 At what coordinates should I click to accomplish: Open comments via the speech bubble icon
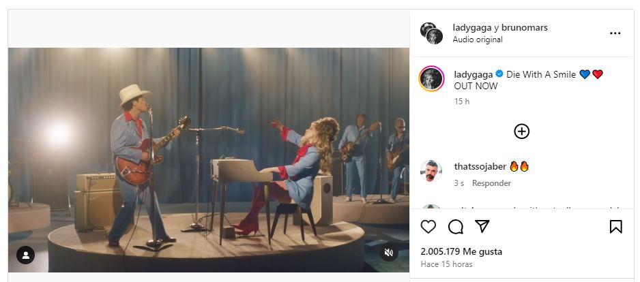(455, 227)
